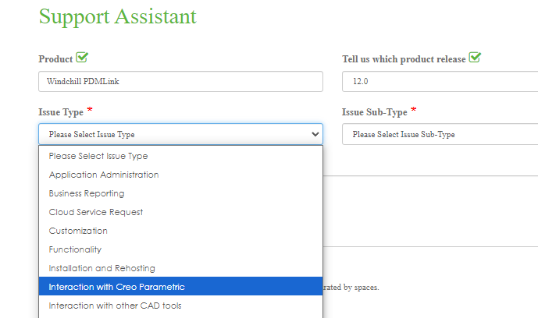Viewport: 538px width, 318px height.
Task: Click the Issue Type label
Action: [60, 112]
